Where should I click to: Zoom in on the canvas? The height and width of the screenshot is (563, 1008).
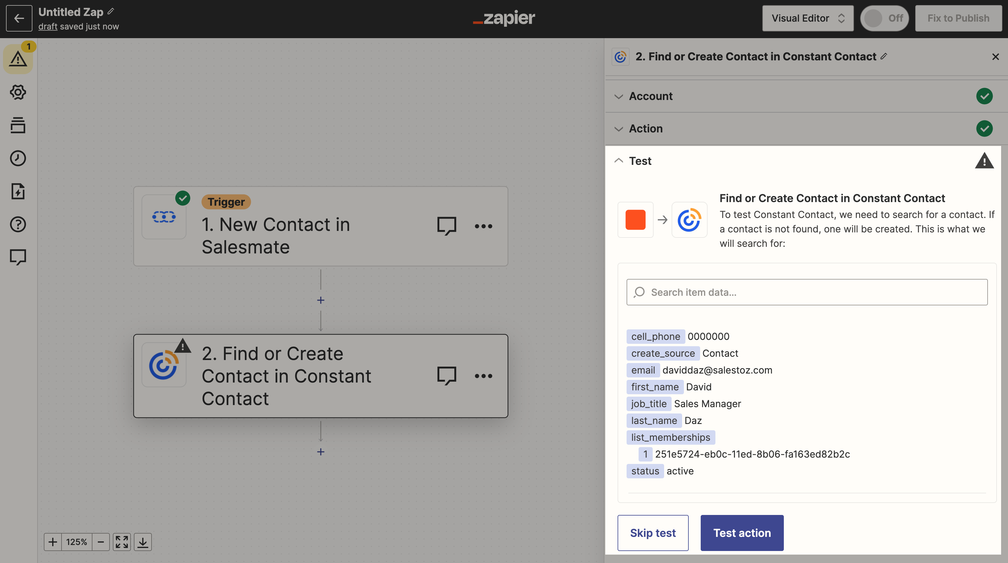point(53,542)
